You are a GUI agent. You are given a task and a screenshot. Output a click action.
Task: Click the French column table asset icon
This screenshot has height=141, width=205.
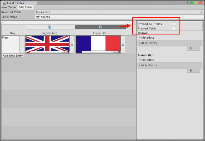pos(100,27)
